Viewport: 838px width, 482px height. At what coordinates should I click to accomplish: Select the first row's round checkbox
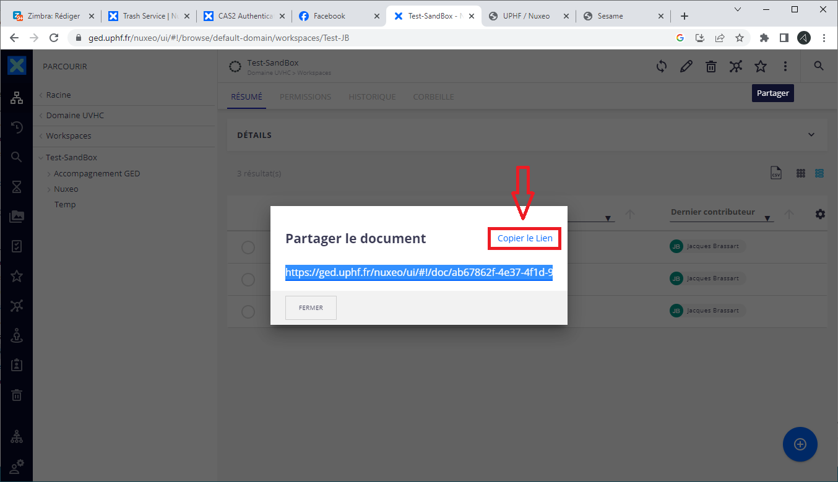(x=248, y=247)
